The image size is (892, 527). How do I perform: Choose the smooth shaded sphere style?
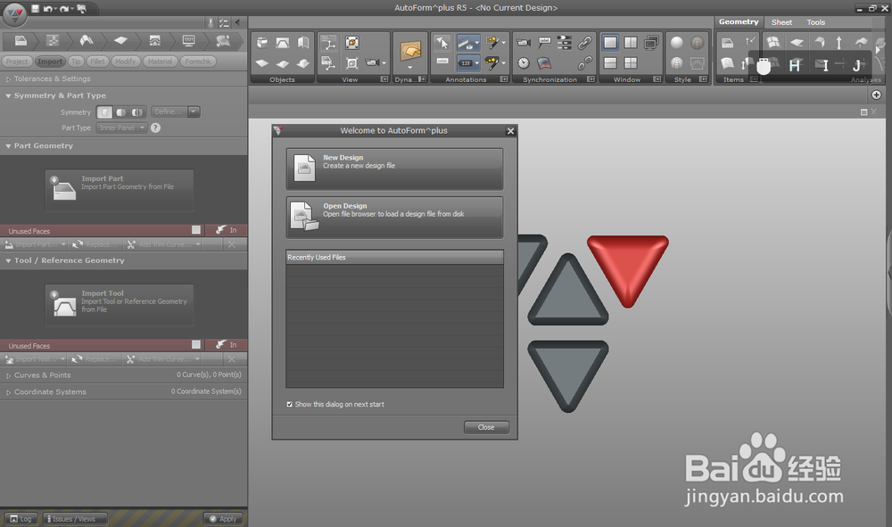pos(677,43)
